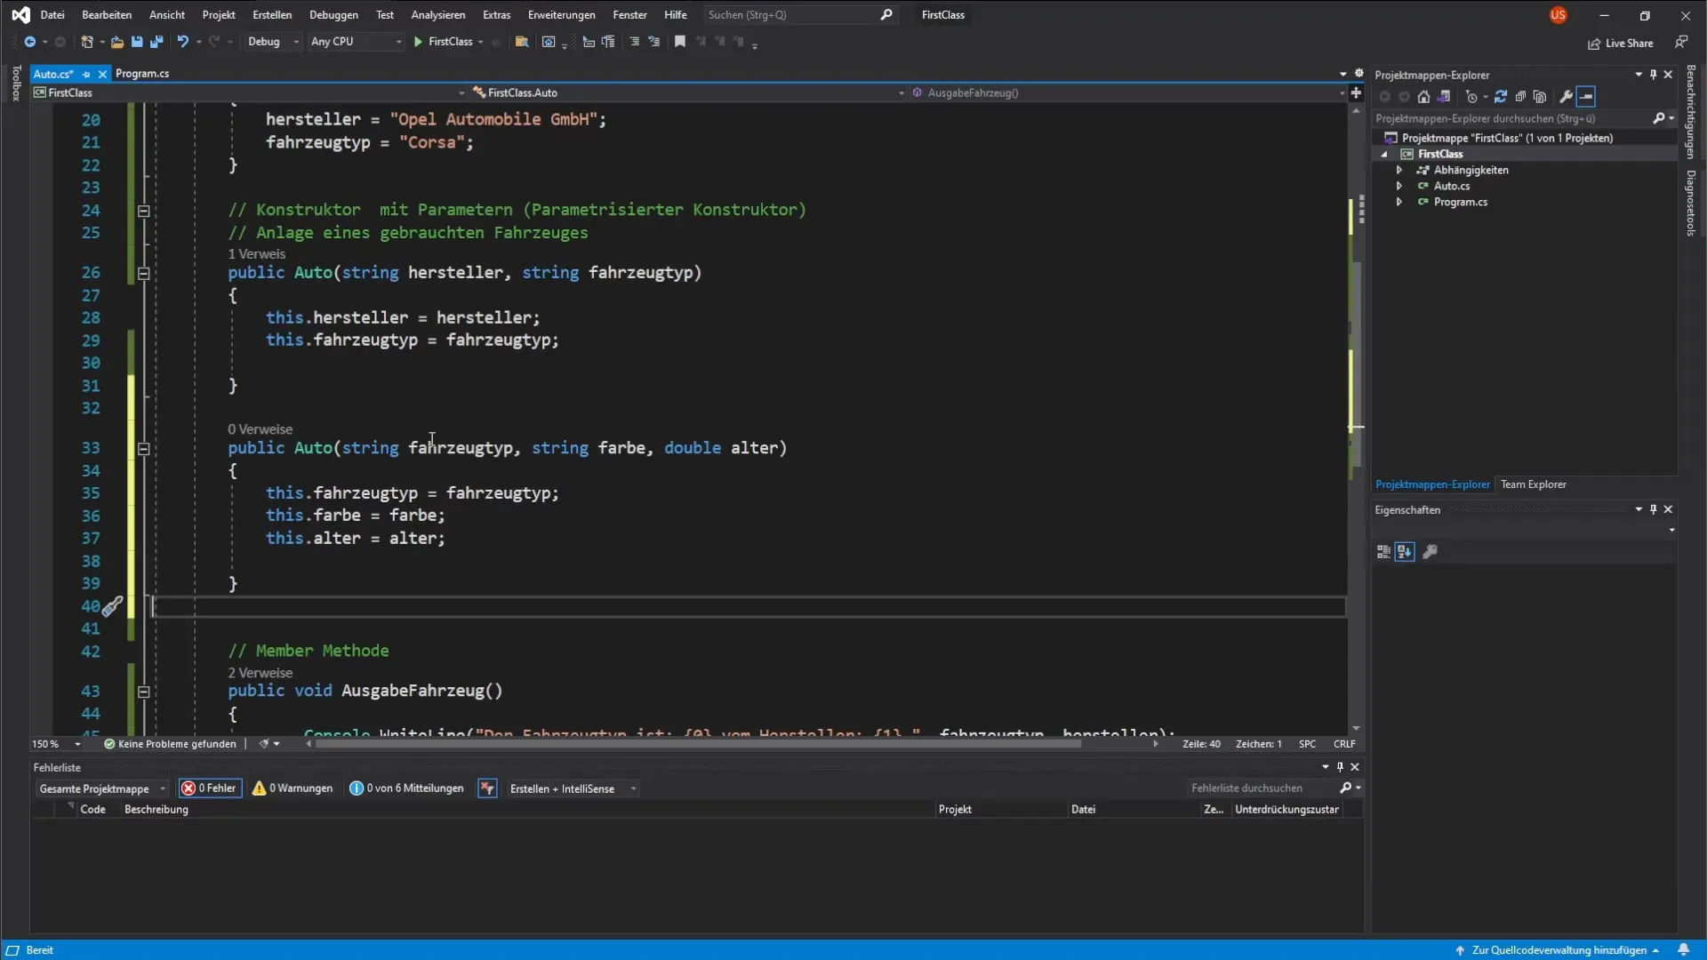Viewport: 1707px width, 960px height.
Task: Click the Open File folder icon
Action: [116, 42]
